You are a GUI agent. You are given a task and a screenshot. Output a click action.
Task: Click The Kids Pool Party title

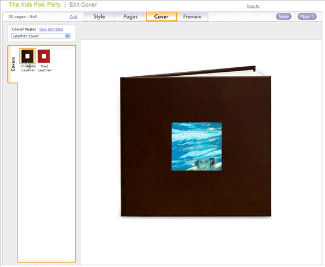pyautogui.click(x=35, y=5)
